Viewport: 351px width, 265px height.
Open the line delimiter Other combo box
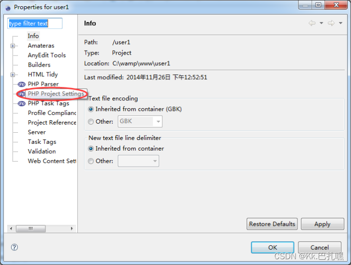point(139,161)
